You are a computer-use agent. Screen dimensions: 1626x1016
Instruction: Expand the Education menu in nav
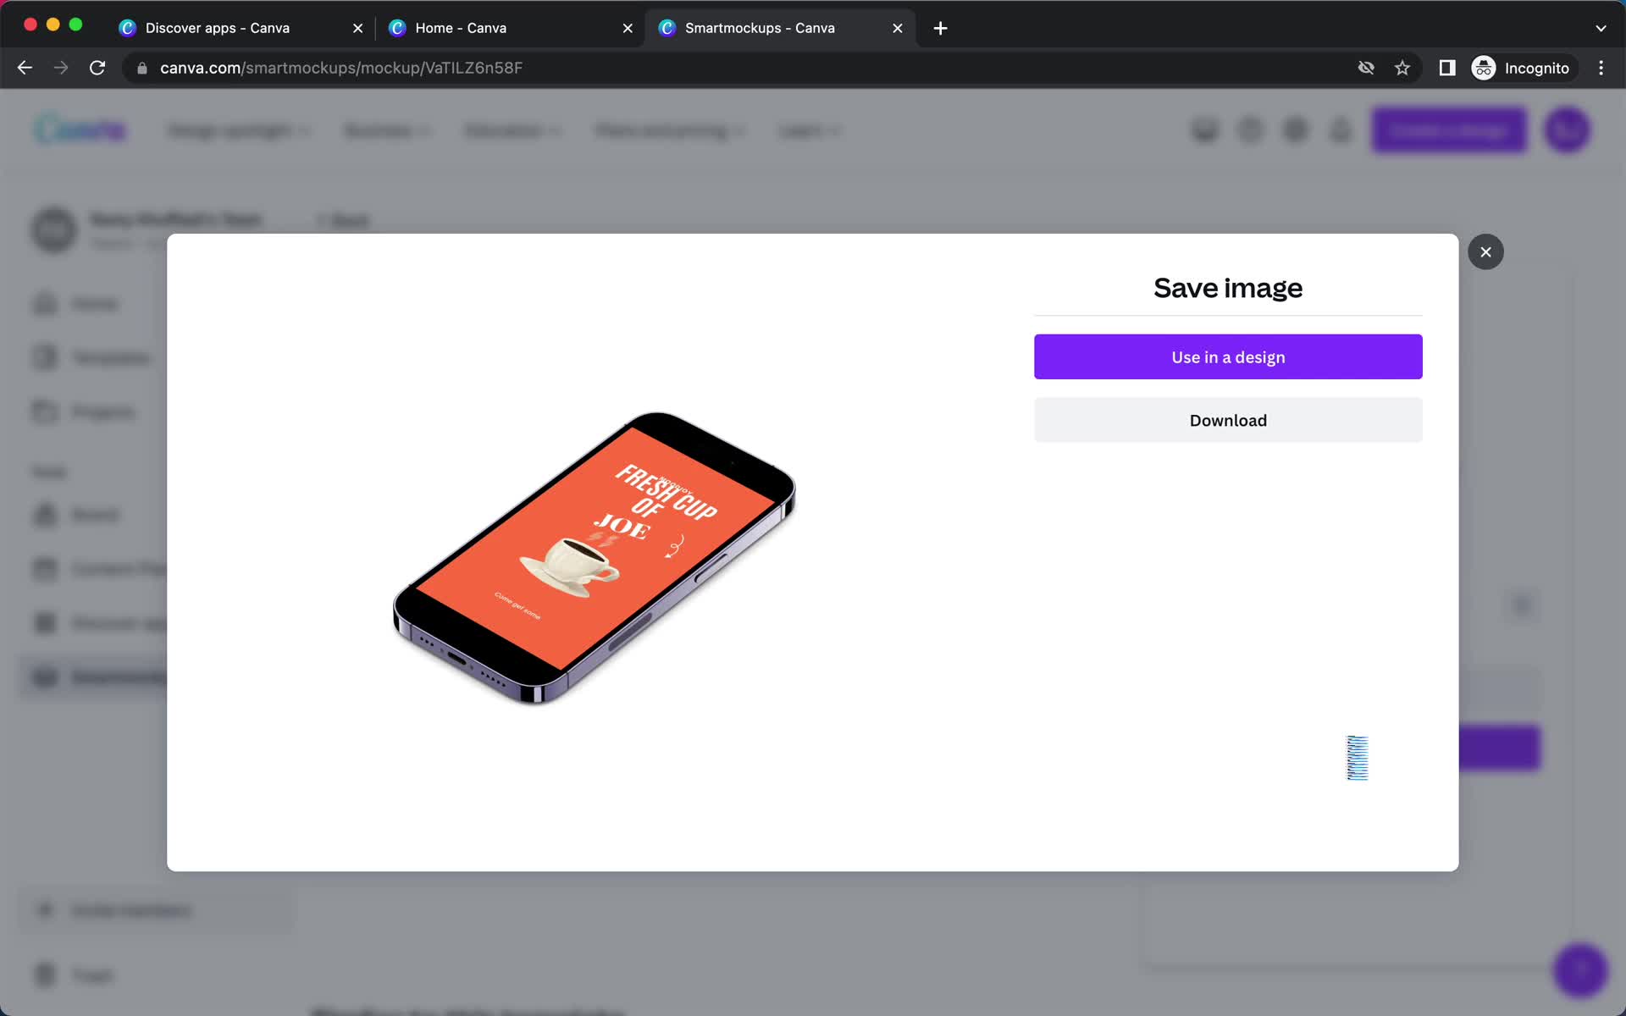click(512, 131)
